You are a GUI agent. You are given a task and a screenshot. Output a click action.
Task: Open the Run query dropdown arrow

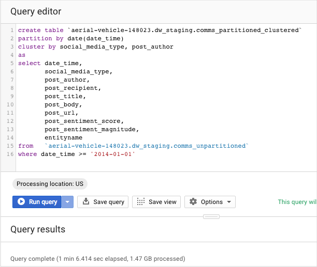(67, 202)
